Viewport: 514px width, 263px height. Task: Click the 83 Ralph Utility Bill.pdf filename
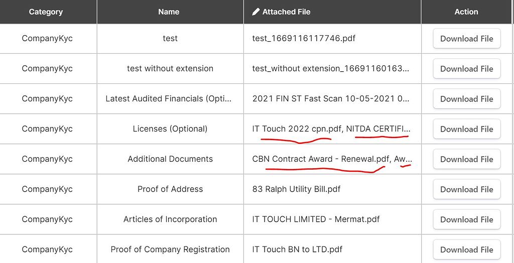pos(296,189)
